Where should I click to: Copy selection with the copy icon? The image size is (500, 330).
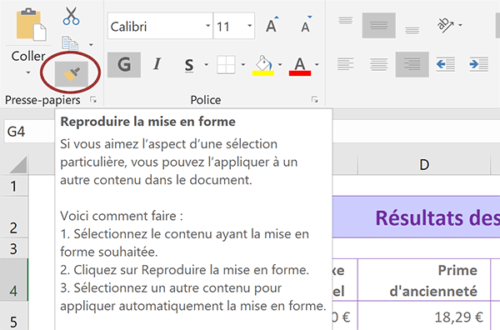70,44
